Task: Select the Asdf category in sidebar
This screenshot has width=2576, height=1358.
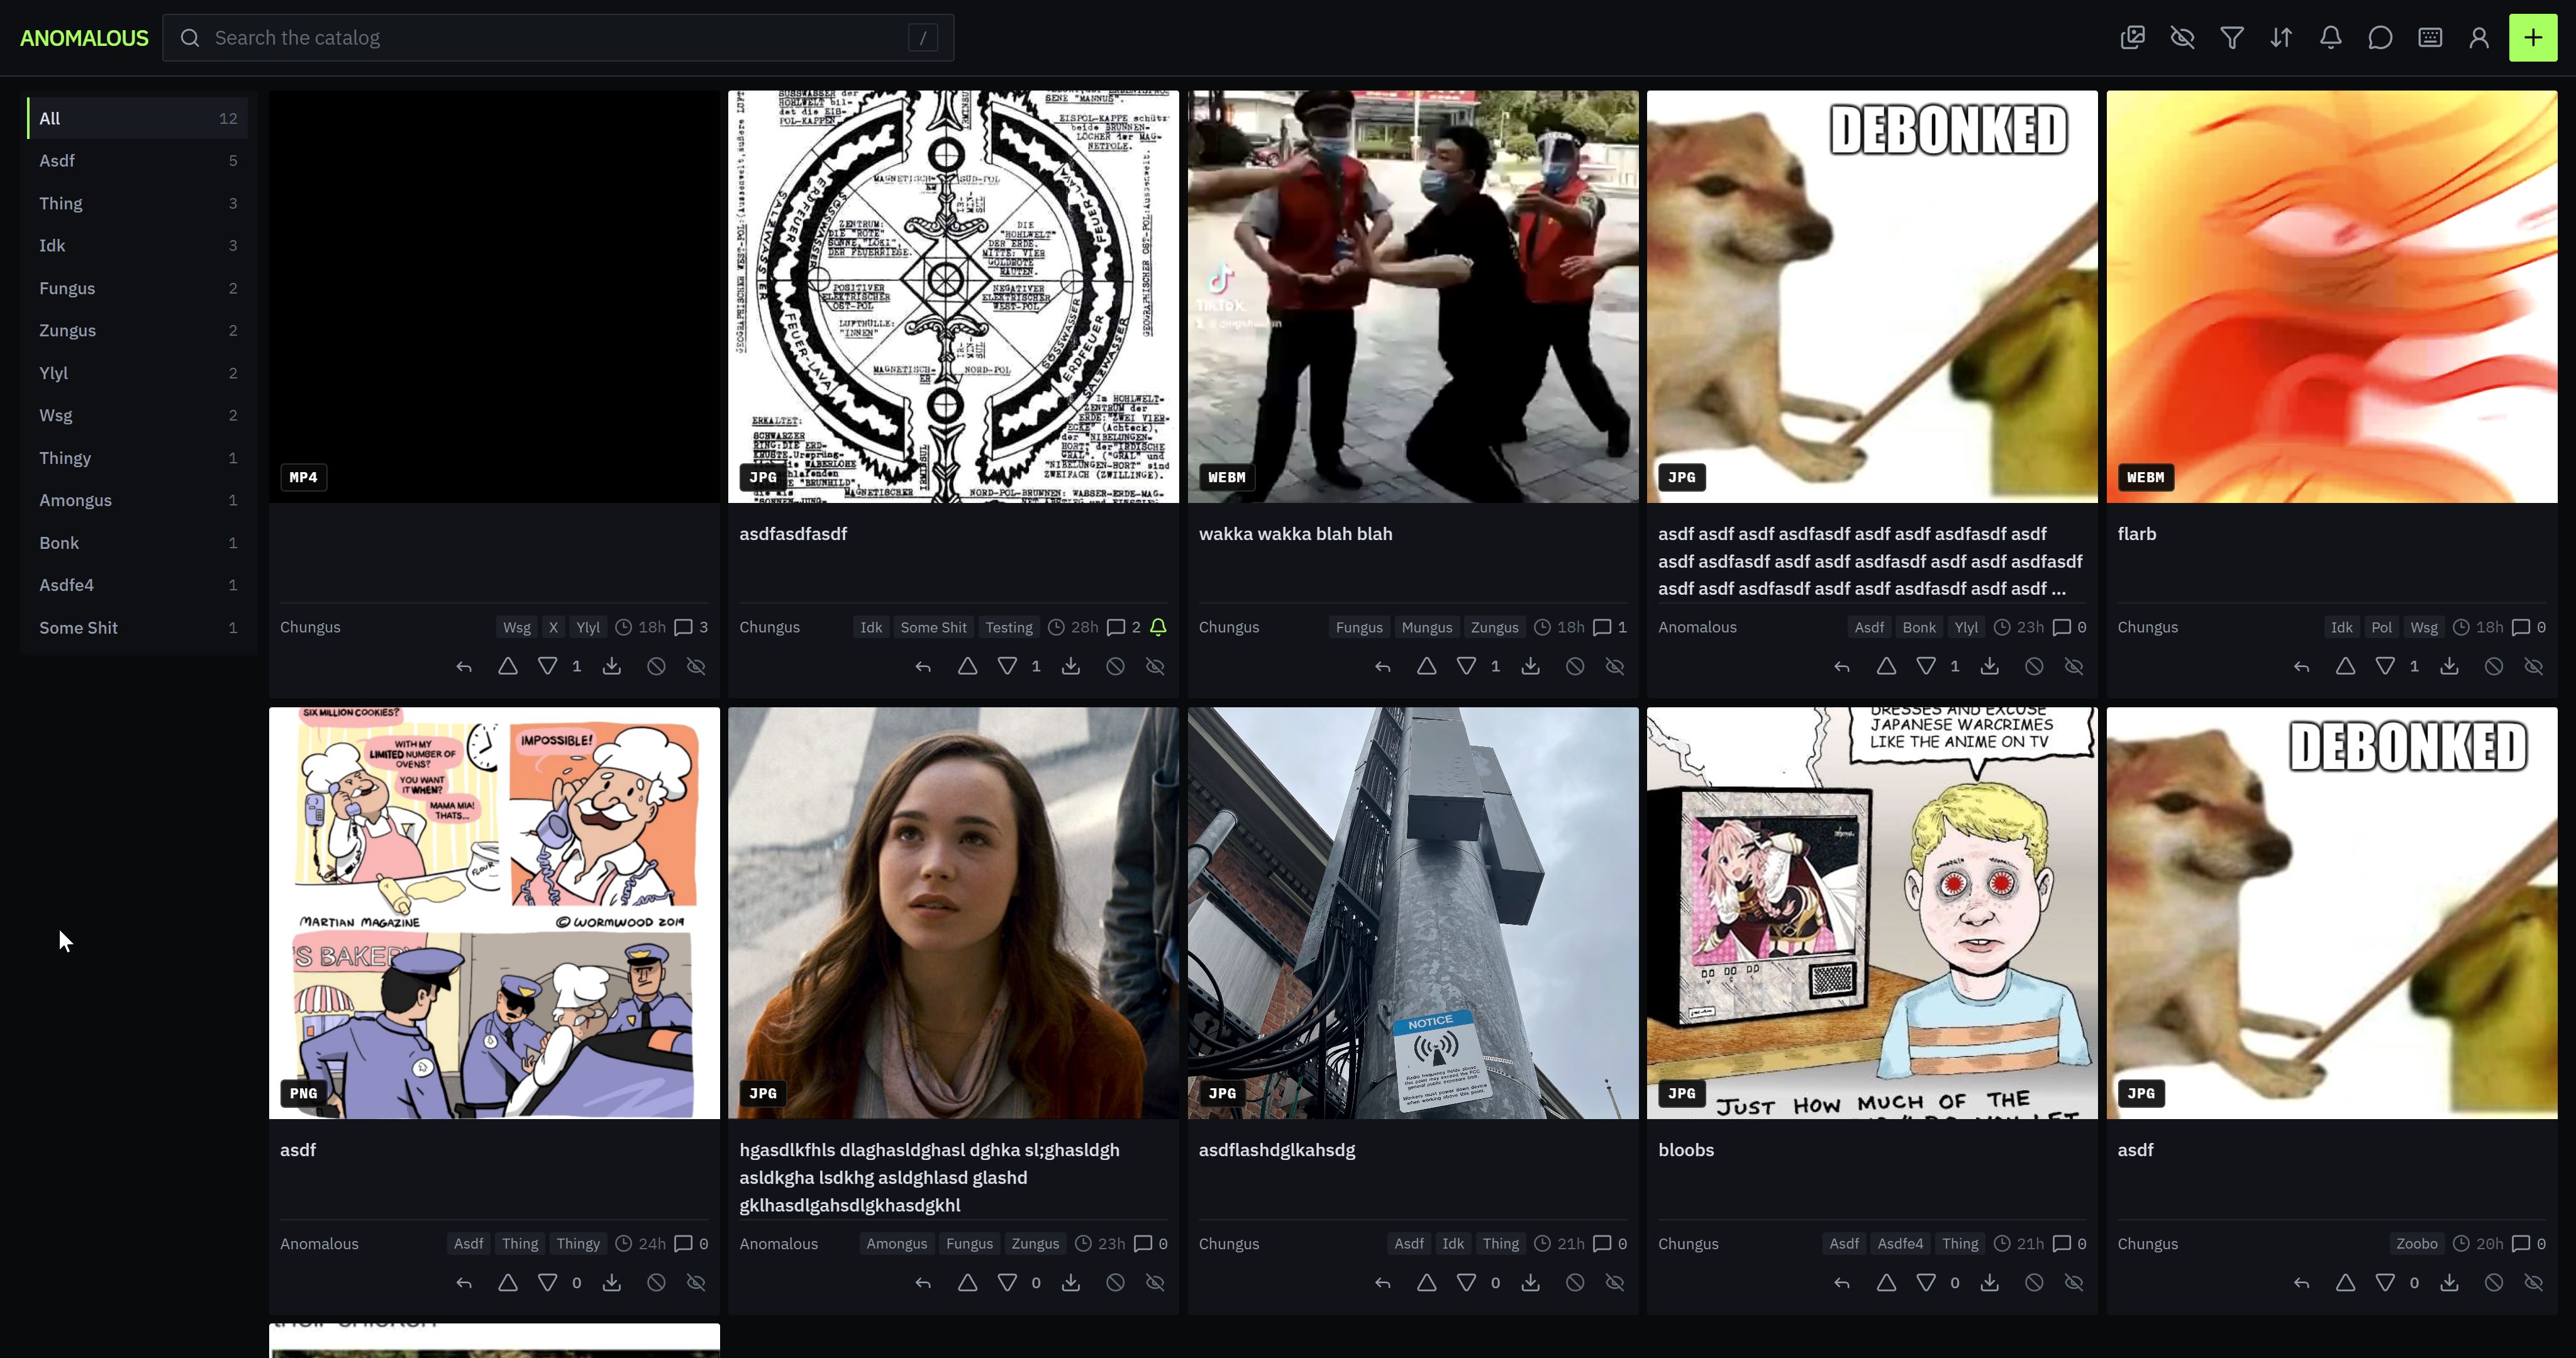Action: tap(138, 160)
